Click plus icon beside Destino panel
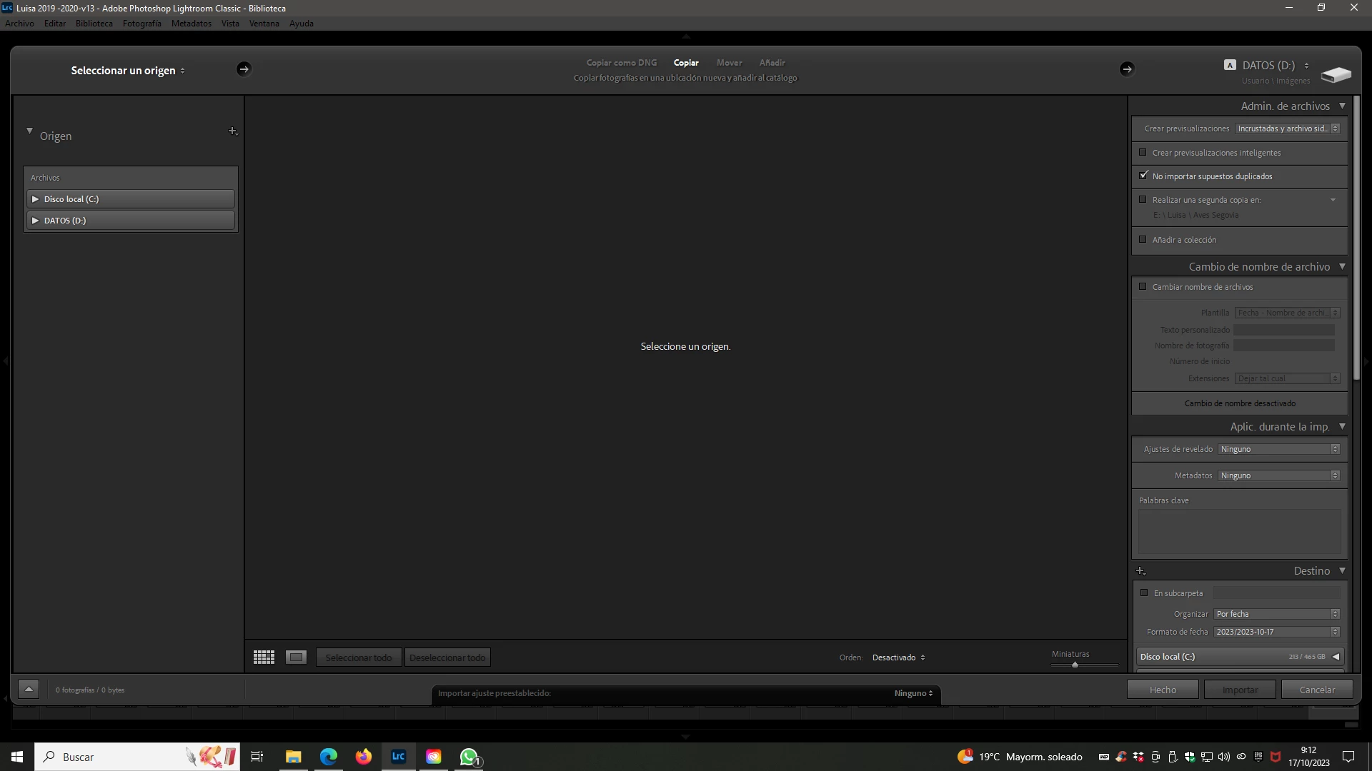The height and width of the screenshot is (771, 1372). coord(1140,571)
